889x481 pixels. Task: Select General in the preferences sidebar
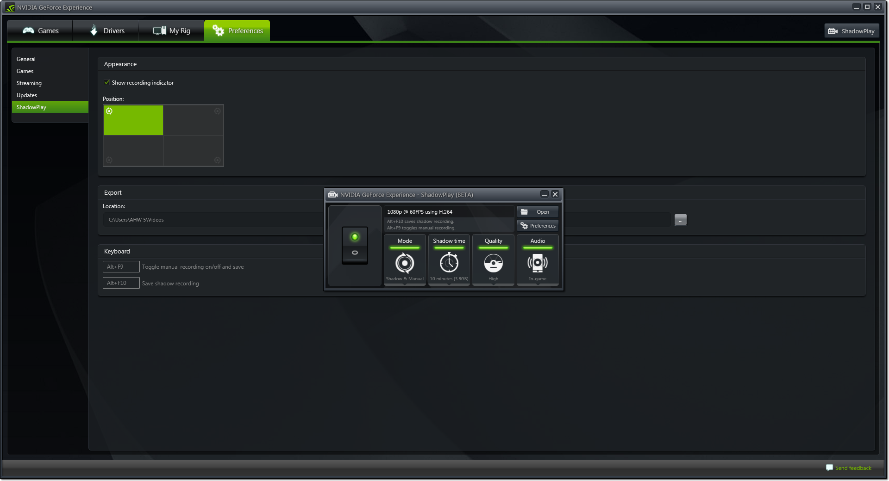50,59
